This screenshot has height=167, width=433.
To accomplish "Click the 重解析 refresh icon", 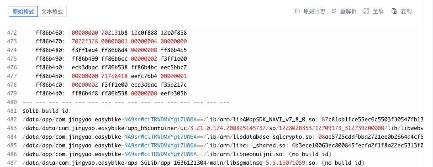I will [x=334, y=11].
